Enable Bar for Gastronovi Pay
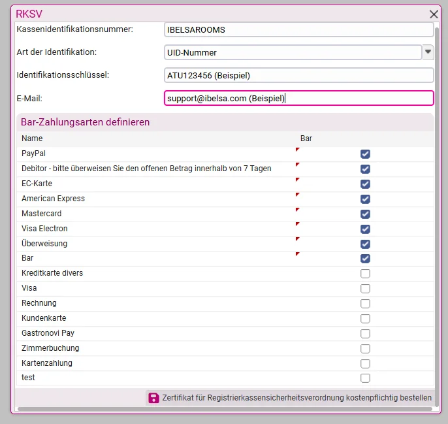This screenshot has width=448, height=424. pyautogui.click(x=365, y=334)
